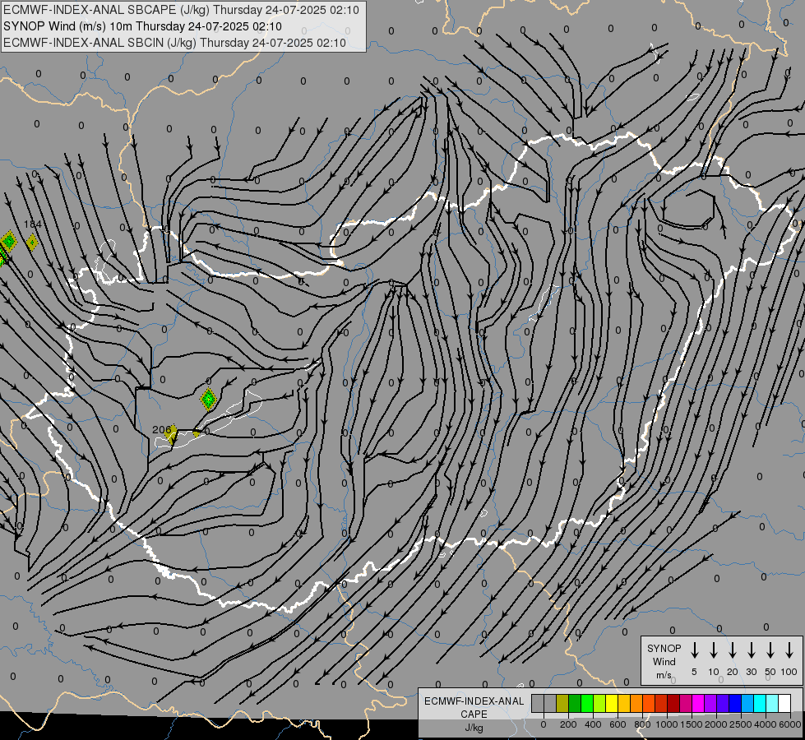This screenshot has height=740, width=805.
Task: Select the bright green CAPE legend swatch
Action: [587, 703]
